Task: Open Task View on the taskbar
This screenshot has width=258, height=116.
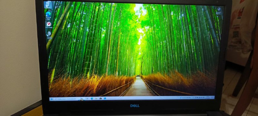Action: pos(87,99)
